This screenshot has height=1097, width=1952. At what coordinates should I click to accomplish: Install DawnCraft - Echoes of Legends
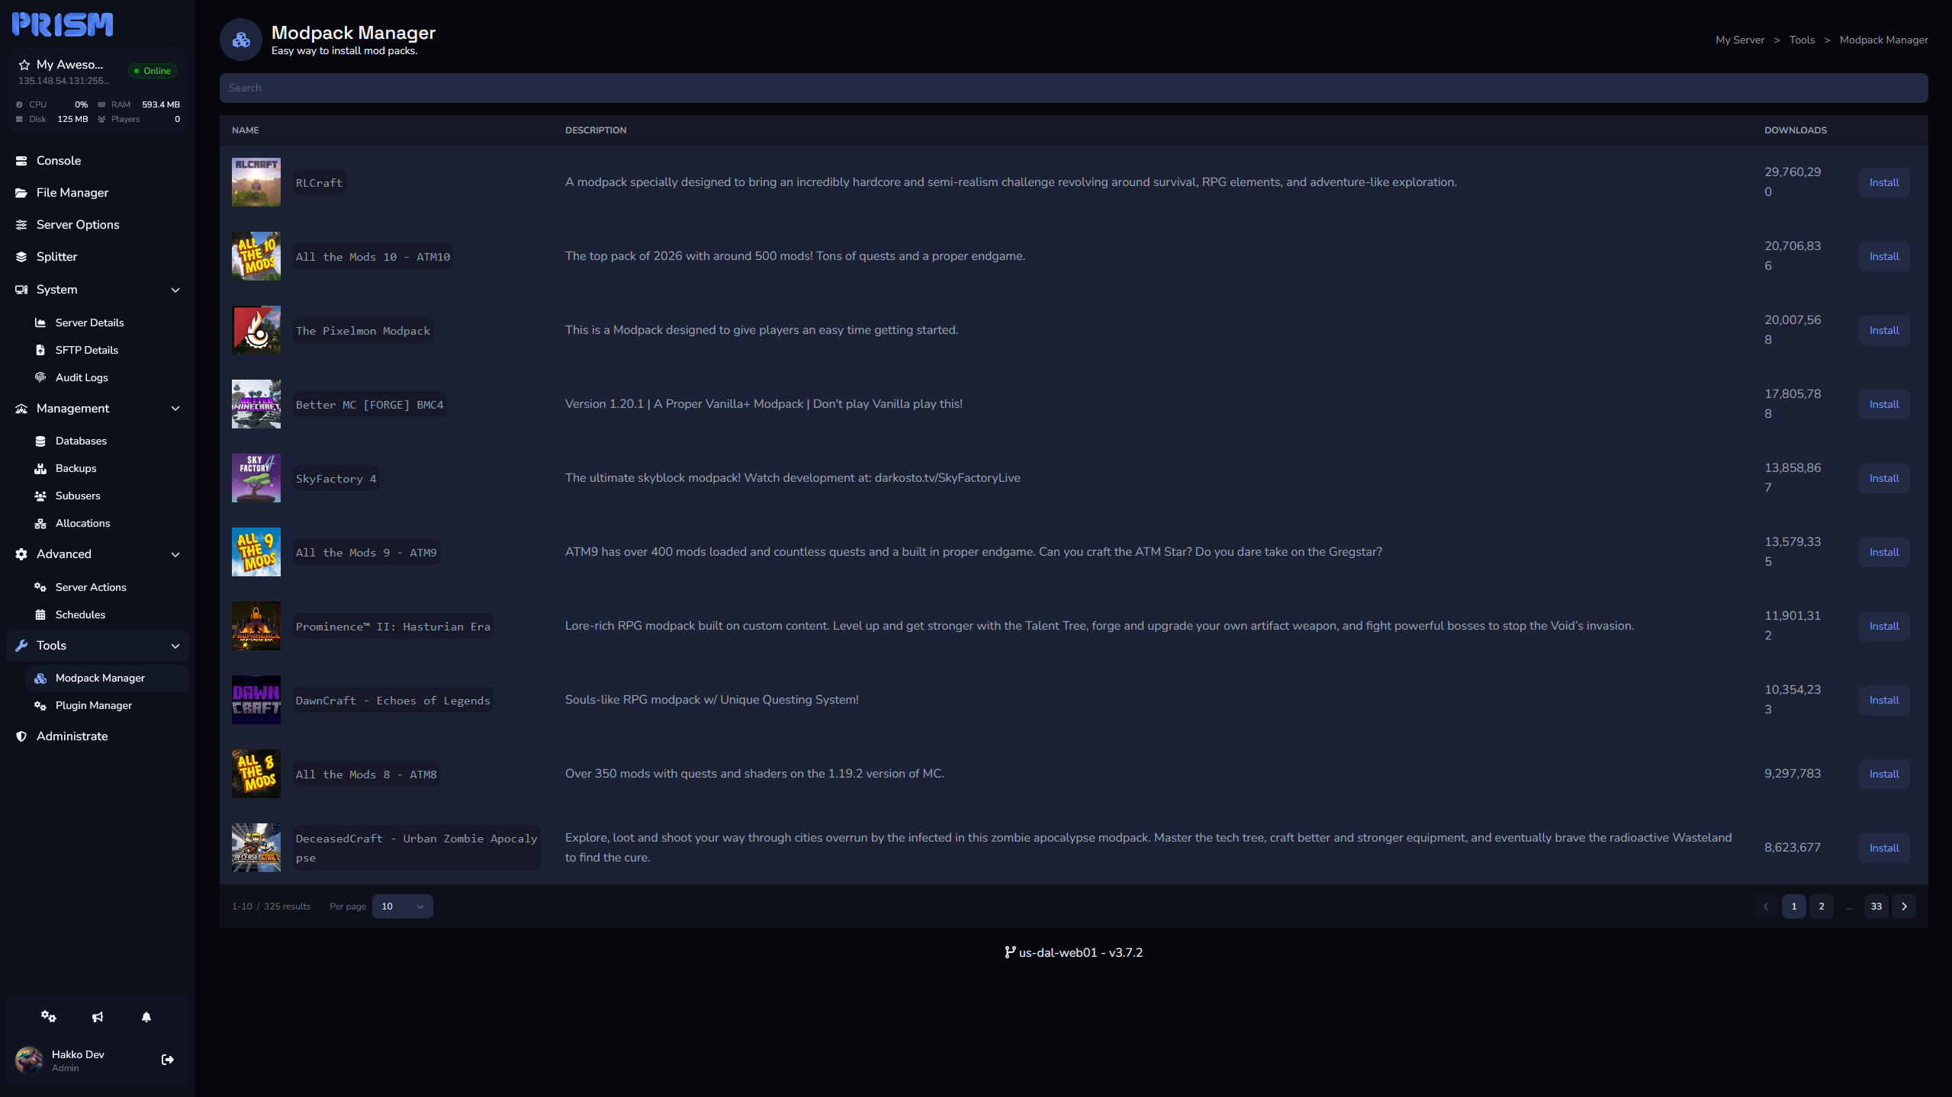point(1883,700)
